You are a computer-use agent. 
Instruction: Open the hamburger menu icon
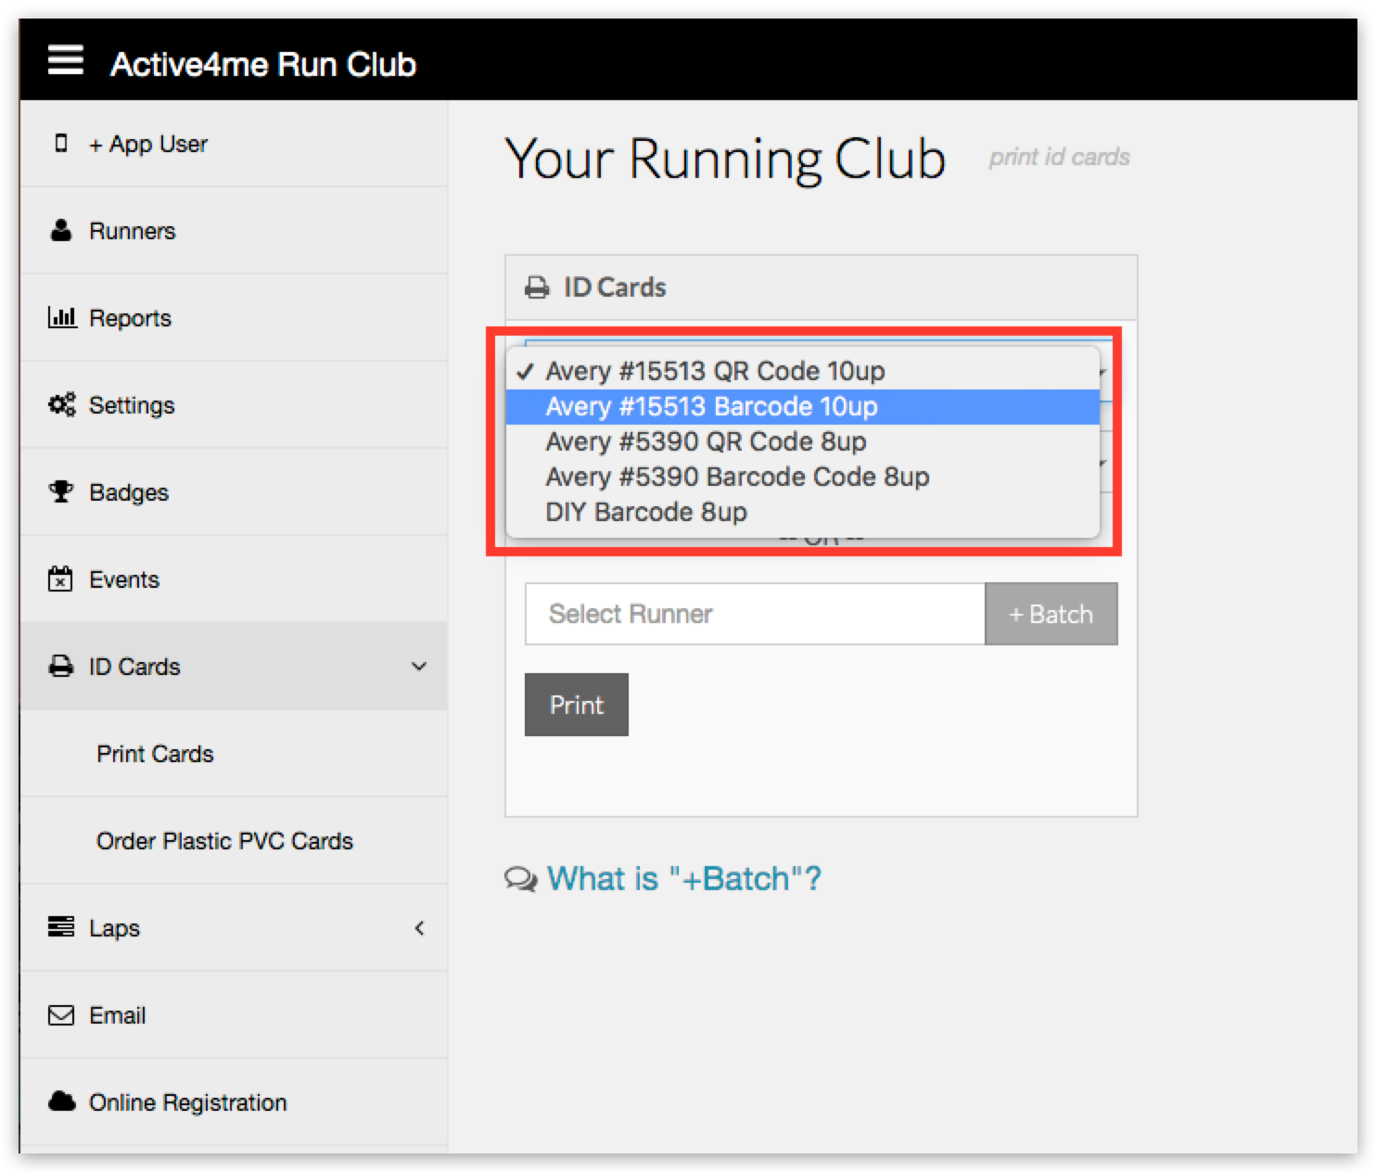[65, 61]
